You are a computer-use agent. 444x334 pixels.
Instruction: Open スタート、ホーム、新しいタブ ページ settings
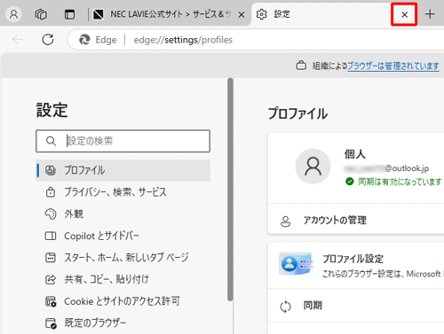pyautogui.click(x=123, y=258)
